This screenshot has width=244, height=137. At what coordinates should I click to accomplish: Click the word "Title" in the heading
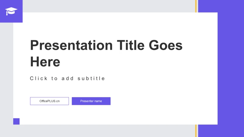point(130,46)
